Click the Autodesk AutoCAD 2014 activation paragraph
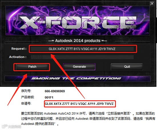Image resolution: width=157 pixels, height=130 pixels. pos(88,119)
